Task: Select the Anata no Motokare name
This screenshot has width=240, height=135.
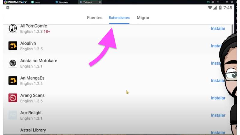Action: click(39, 61)
